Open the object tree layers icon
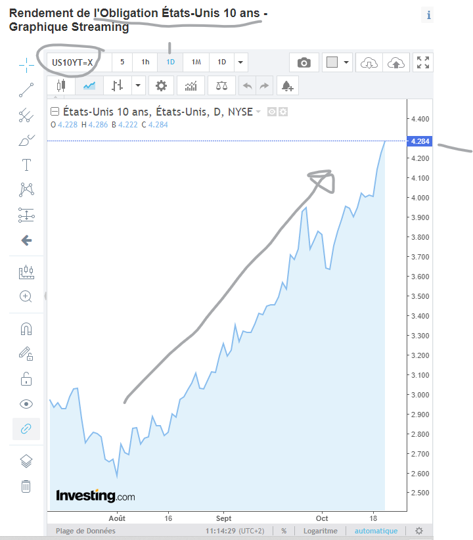 point(26,461)
